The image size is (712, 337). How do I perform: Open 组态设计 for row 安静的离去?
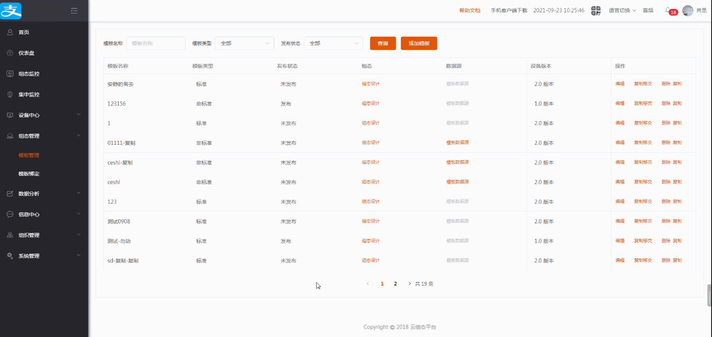pyautogui.click(x=371, y=84)
